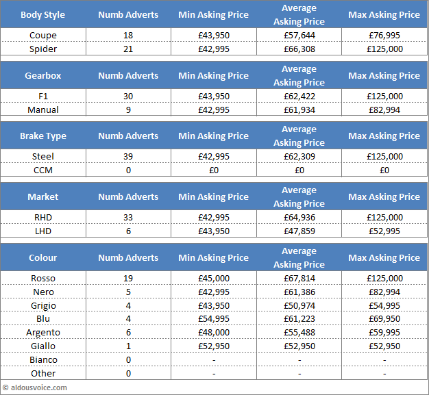
Task: Click the £57,644 Coupe average price
Action: [x=299, y=36]
